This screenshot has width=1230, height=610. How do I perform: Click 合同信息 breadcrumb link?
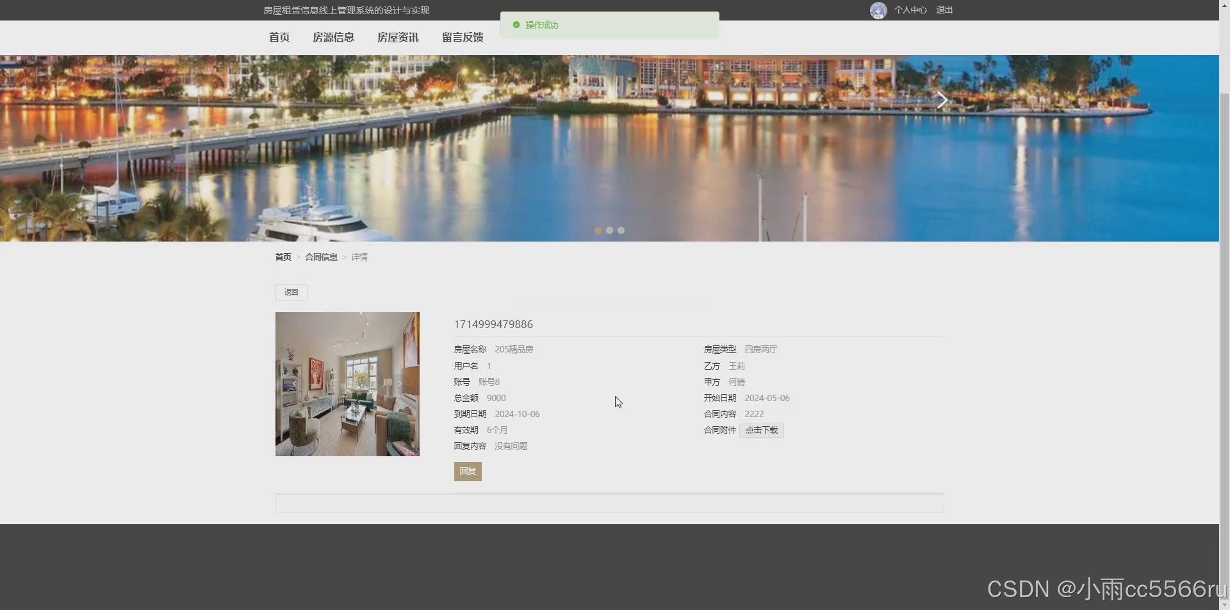[321, 257]
